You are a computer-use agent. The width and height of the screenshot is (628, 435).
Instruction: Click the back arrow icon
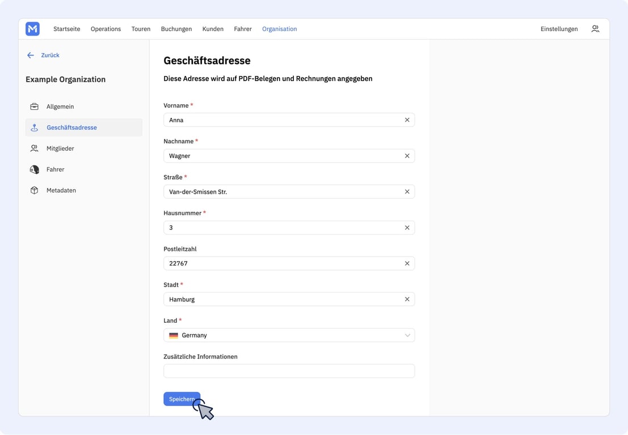[x=31, y=55]
